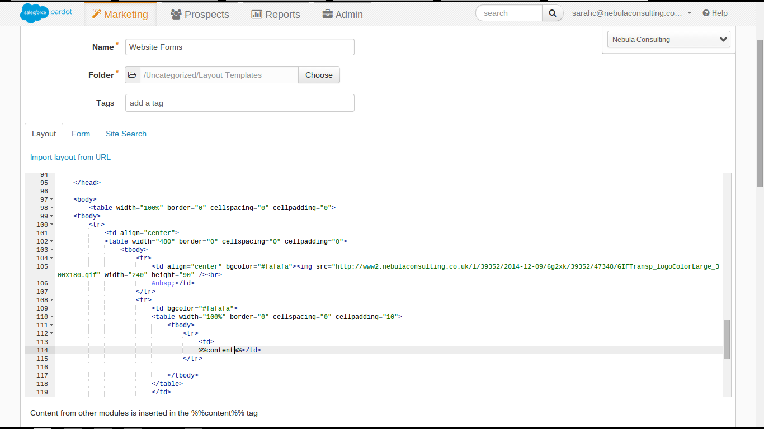Click the folder icon beside the Folder field
Screen dimensions: 764x429
(132, 74)
